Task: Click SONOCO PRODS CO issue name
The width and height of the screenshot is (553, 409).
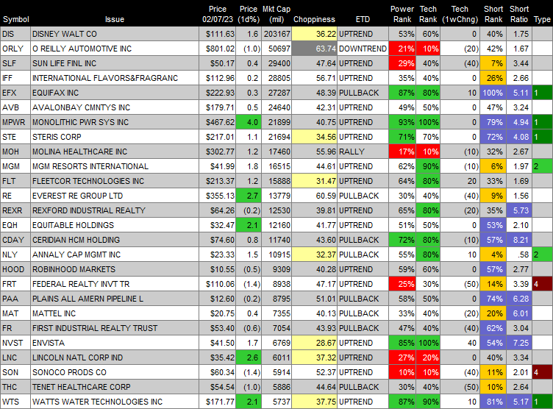Action: click(x=69, y=373)
